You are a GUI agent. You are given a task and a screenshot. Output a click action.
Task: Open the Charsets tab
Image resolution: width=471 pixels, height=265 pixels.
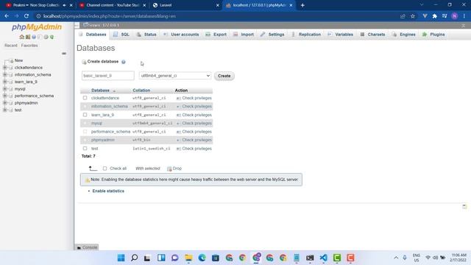click(x=373, y=35)
